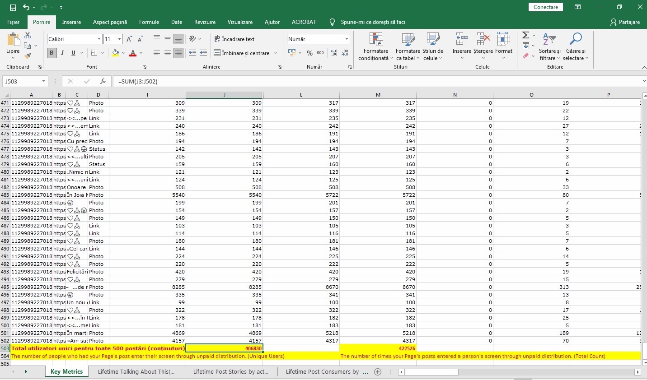Viewport: 647px width, 380px height.
Task: Increase font size with the larger A icon
Action: [x=130, y=39]
